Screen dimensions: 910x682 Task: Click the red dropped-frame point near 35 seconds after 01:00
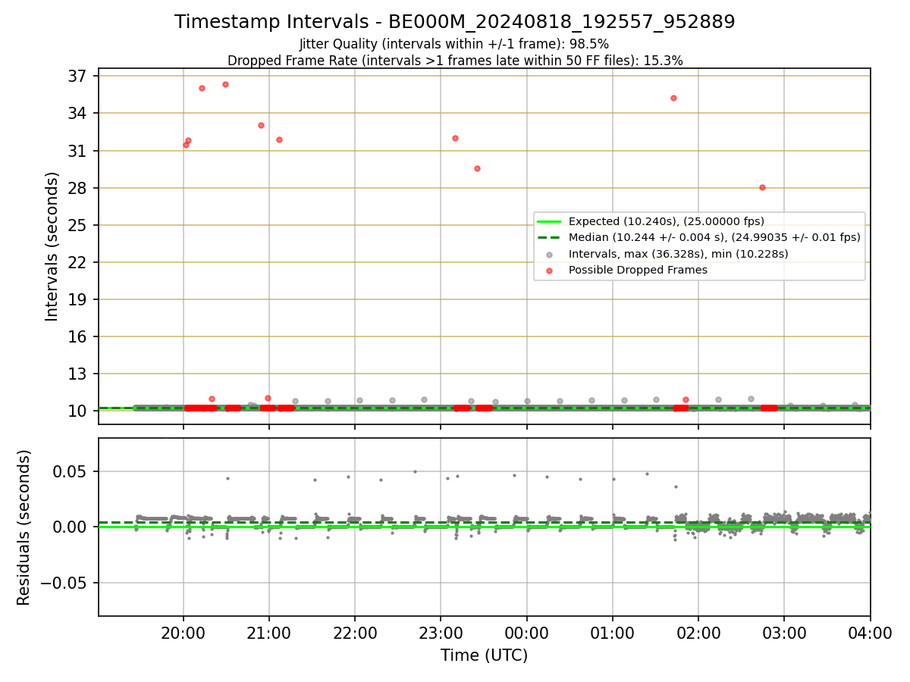pos(673,98)
